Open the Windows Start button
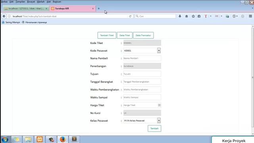 pos(5,139)
